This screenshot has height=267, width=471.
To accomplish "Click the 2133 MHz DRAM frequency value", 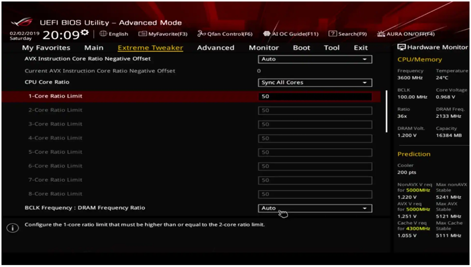I will point(448,116).
